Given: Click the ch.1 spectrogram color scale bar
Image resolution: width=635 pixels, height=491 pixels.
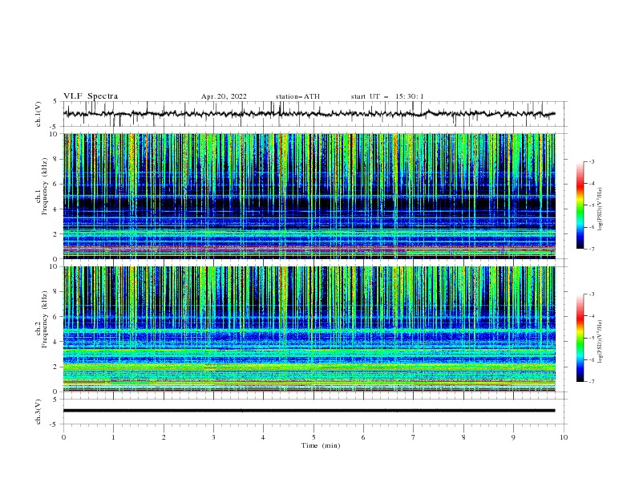Looking at the screenshot, I should click(x=580, y=205).
